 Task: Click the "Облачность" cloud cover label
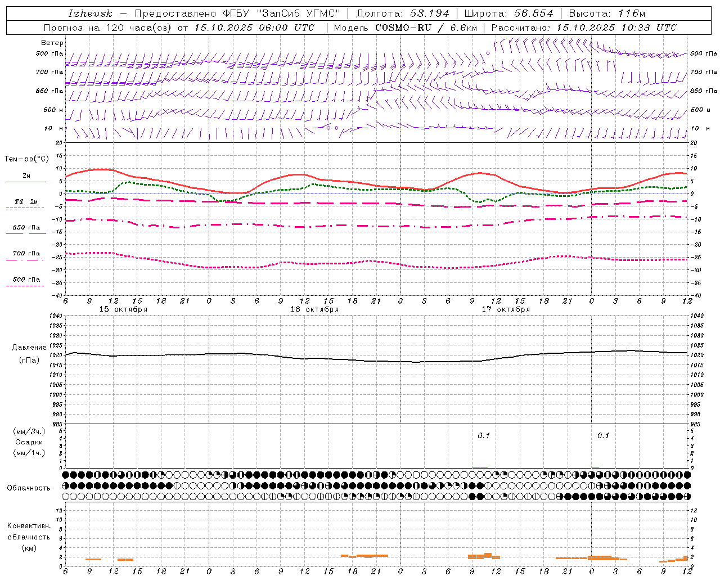tap(29, 488)
